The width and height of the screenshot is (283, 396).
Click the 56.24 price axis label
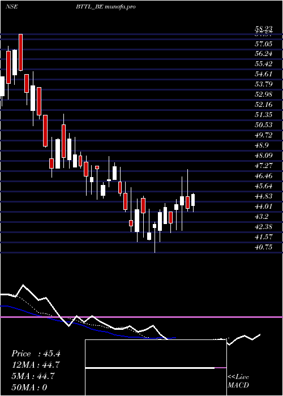point(264,54)
